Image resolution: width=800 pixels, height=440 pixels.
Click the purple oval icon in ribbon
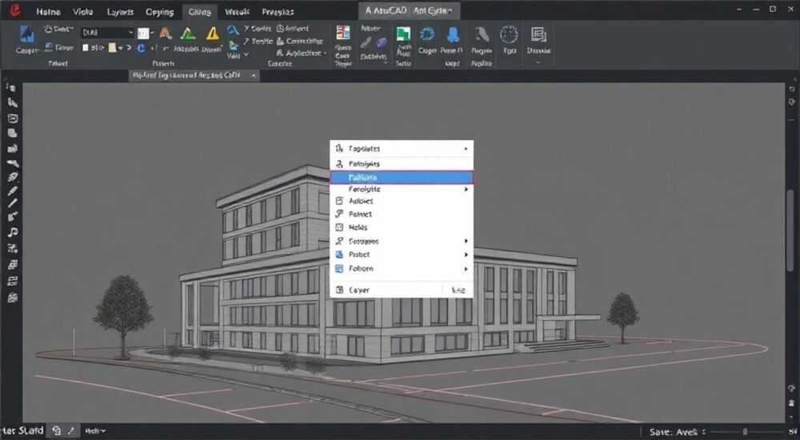[x=381, y=42]
